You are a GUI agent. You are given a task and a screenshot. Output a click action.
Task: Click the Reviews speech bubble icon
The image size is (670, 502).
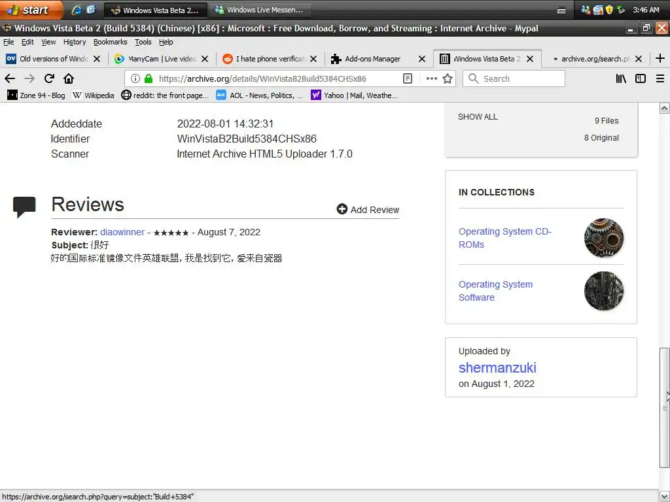(24, 207)
